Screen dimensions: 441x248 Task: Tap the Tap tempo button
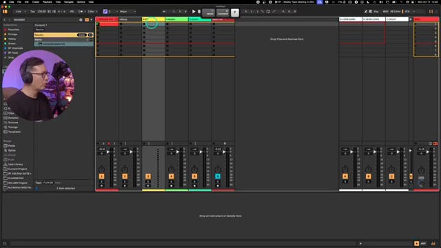pyautogui.click(x=32, y=12)
